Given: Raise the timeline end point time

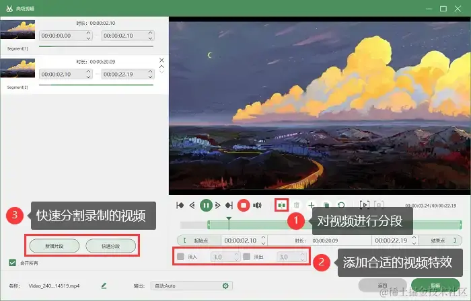Looking at the screenshot, I should click(414, 238).
